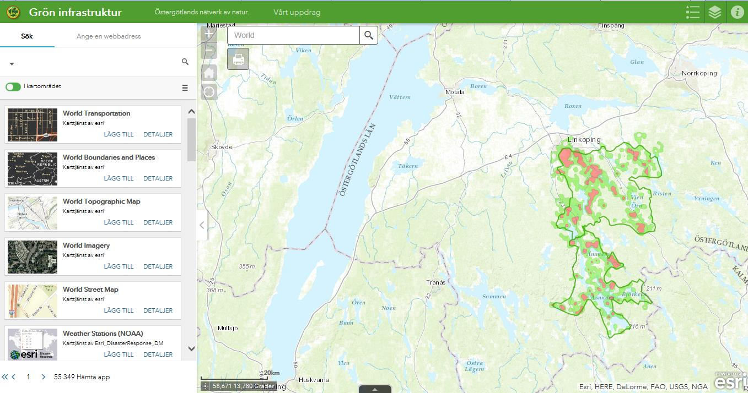Click World Boundaries and Places thumbnail
This screenshot has height=393, width=748.
coord(33,169)
